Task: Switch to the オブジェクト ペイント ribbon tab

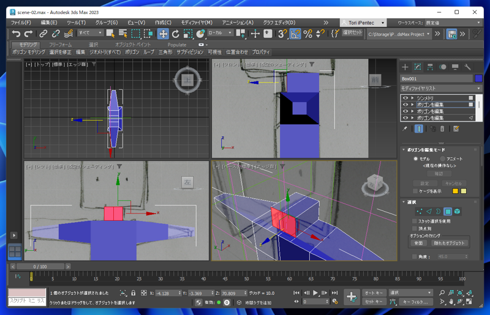Action: coord(133,45)
